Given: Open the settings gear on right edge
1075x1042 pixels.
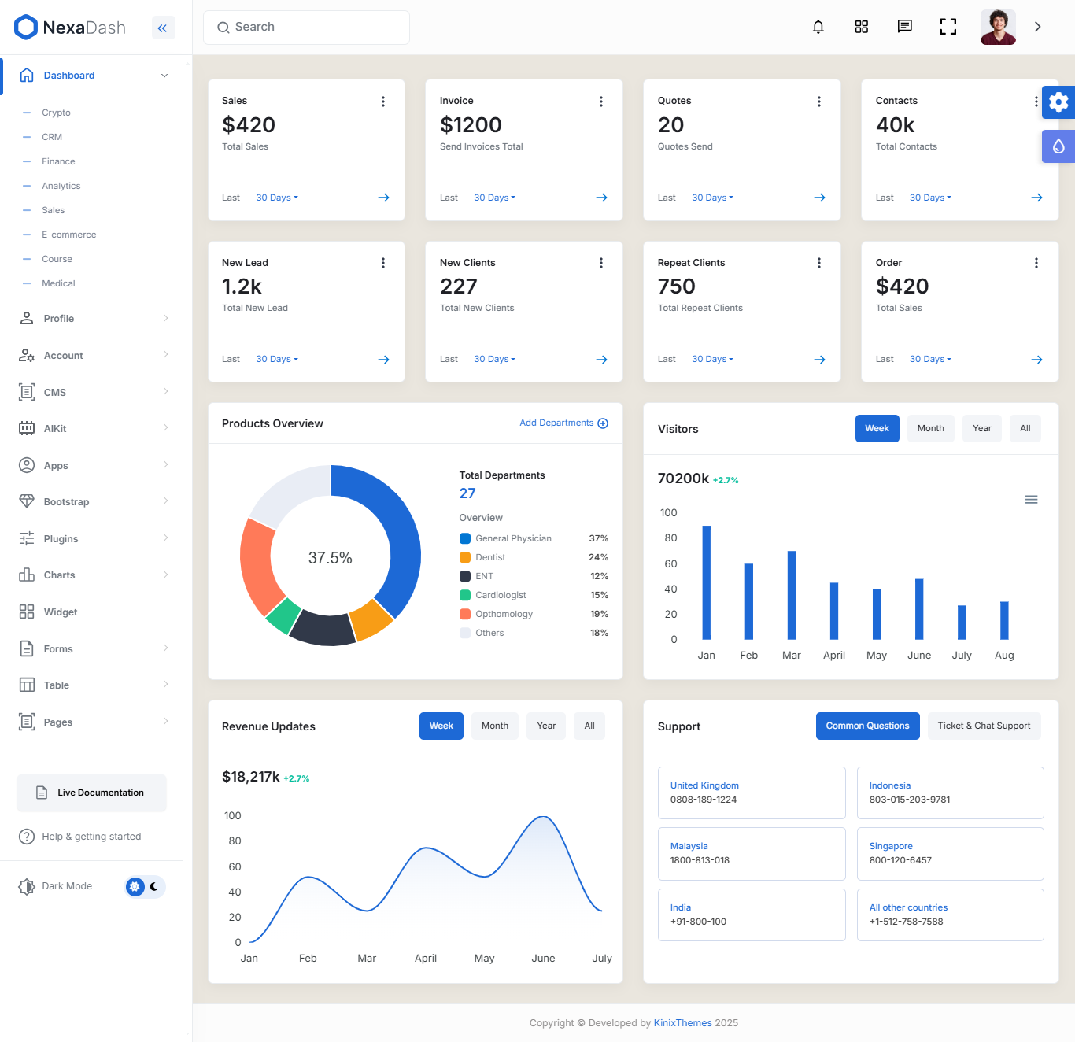Looking at the screenshot, I should coord(1058,102).
